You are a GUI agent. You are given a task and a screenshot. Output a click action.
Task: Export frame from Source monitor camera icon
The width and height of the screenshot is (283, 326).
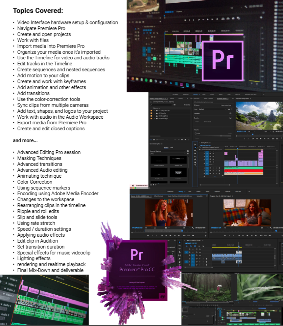coord(193,236)
